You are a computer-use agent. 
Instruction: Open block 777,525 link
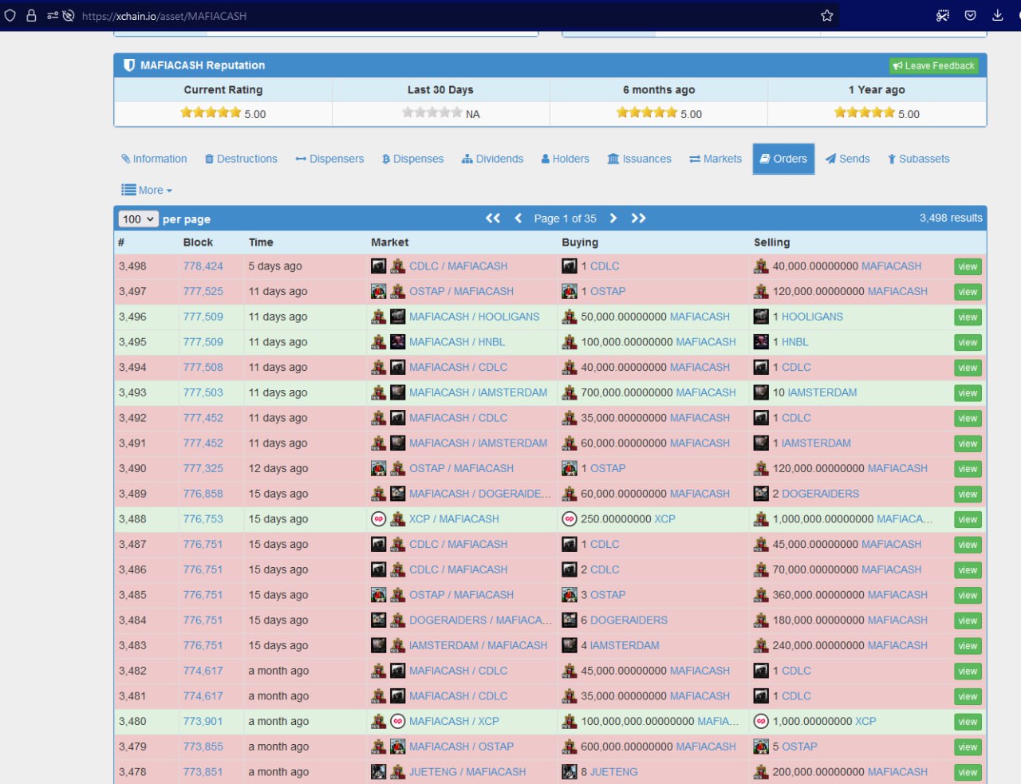pyautogui.click(x=203, y=292)
